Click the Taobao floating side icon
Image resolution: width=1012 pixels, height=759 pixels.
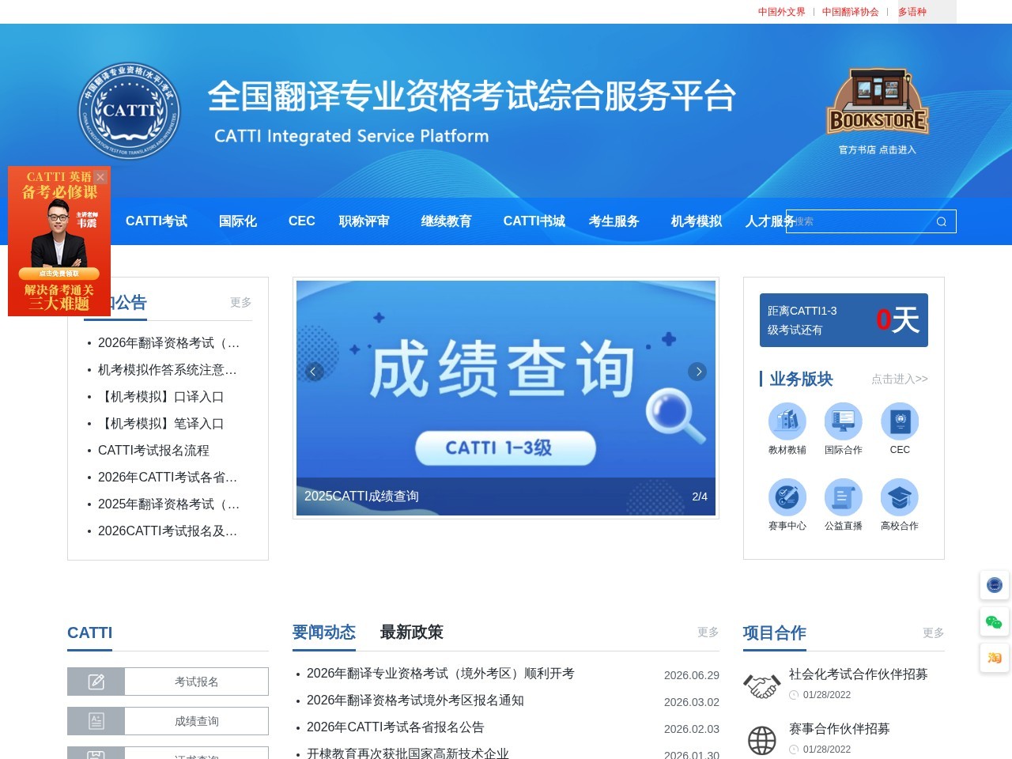point(995,658)
